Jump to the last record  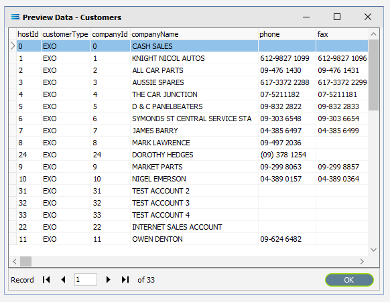click(x=125, y=280)
